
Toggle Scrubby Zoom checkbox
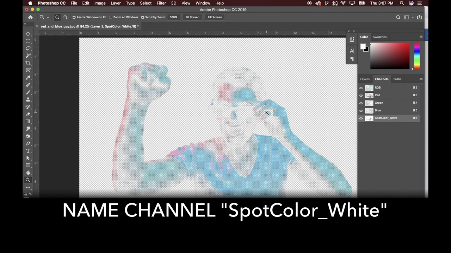point(143,17)
